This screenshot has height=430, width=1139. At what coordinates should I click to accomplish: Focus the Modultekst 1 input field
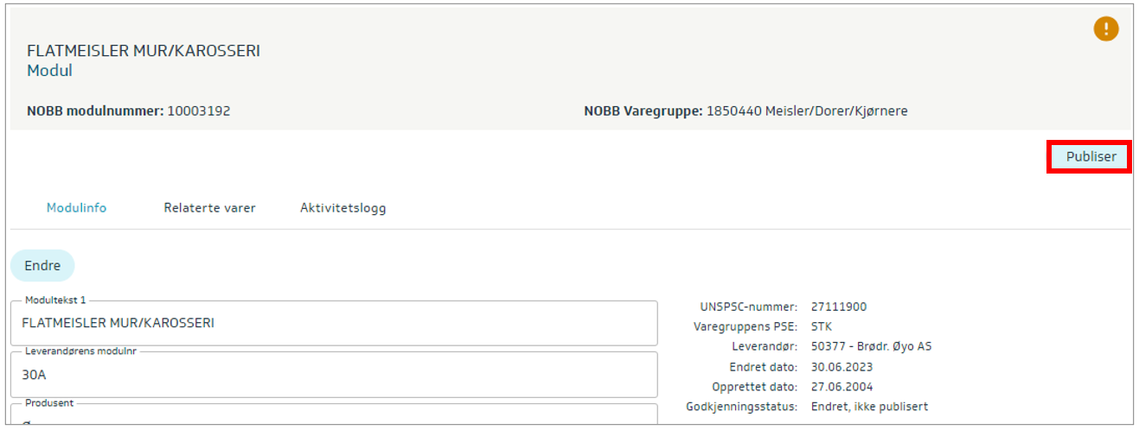point(333,324)
